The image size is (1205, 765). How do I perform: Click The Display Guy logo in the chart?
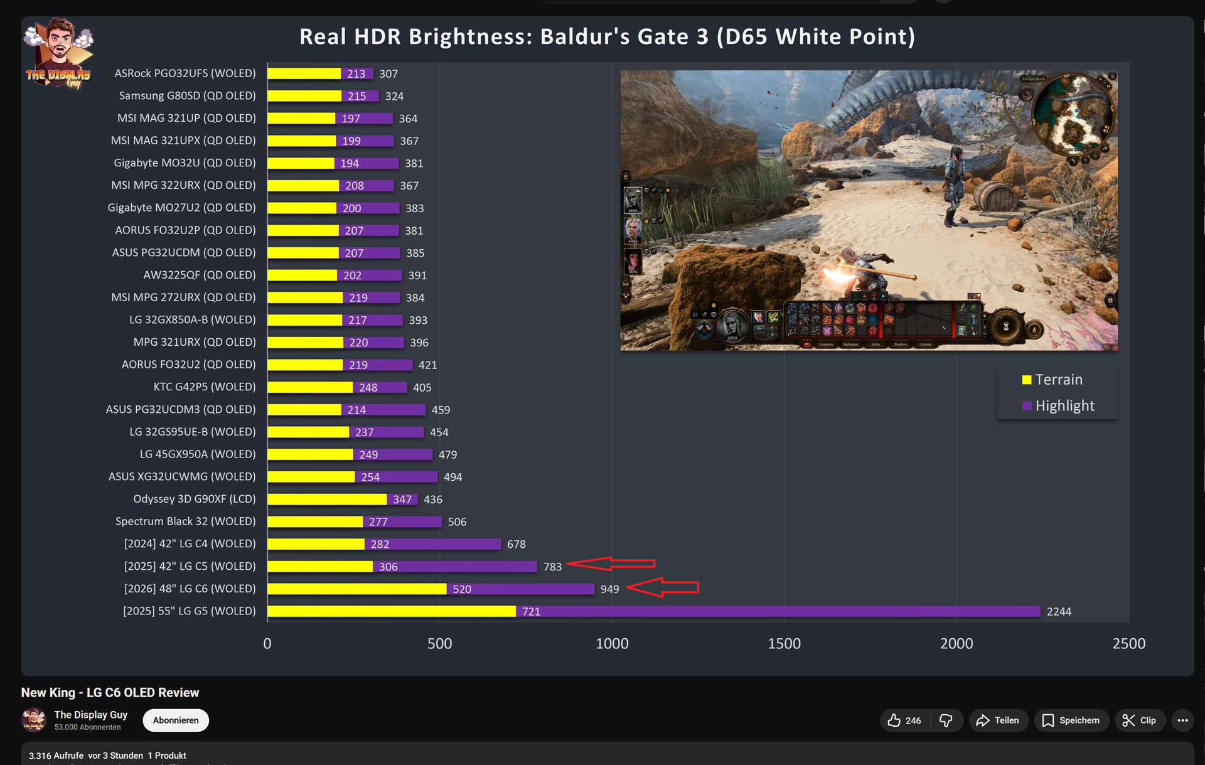(58, 54)
